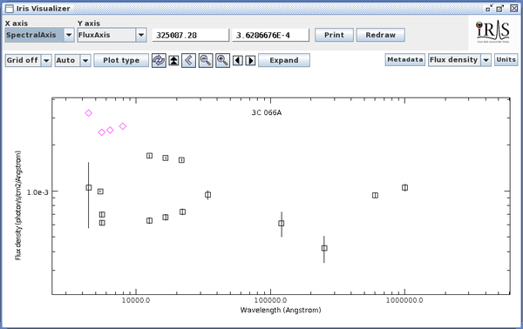Image resolution: width=523 pixels, height=329 pixels.
Task: Click the 100000.0 x-axis tick label
Action: (270, 300)
